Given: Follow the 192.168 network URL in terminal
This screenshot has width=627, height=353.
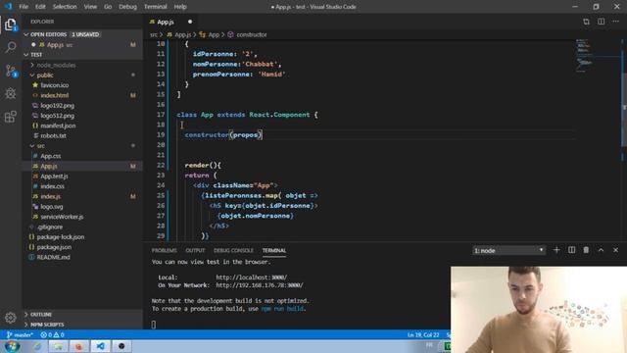Looking at the screenshot, I should pos(260,285).
